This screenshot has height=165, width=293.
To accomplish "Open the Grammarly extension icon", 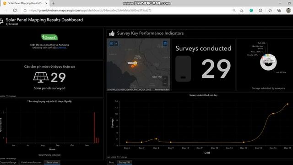I will tap(251, 11).
